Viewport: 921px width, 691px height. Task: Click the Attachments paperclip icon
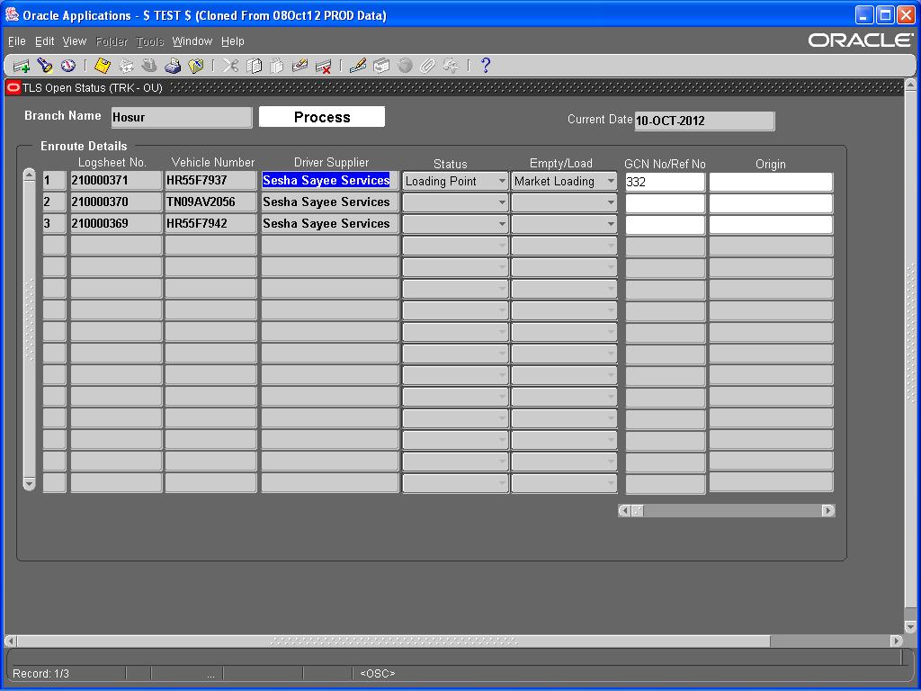click(427, 66)
